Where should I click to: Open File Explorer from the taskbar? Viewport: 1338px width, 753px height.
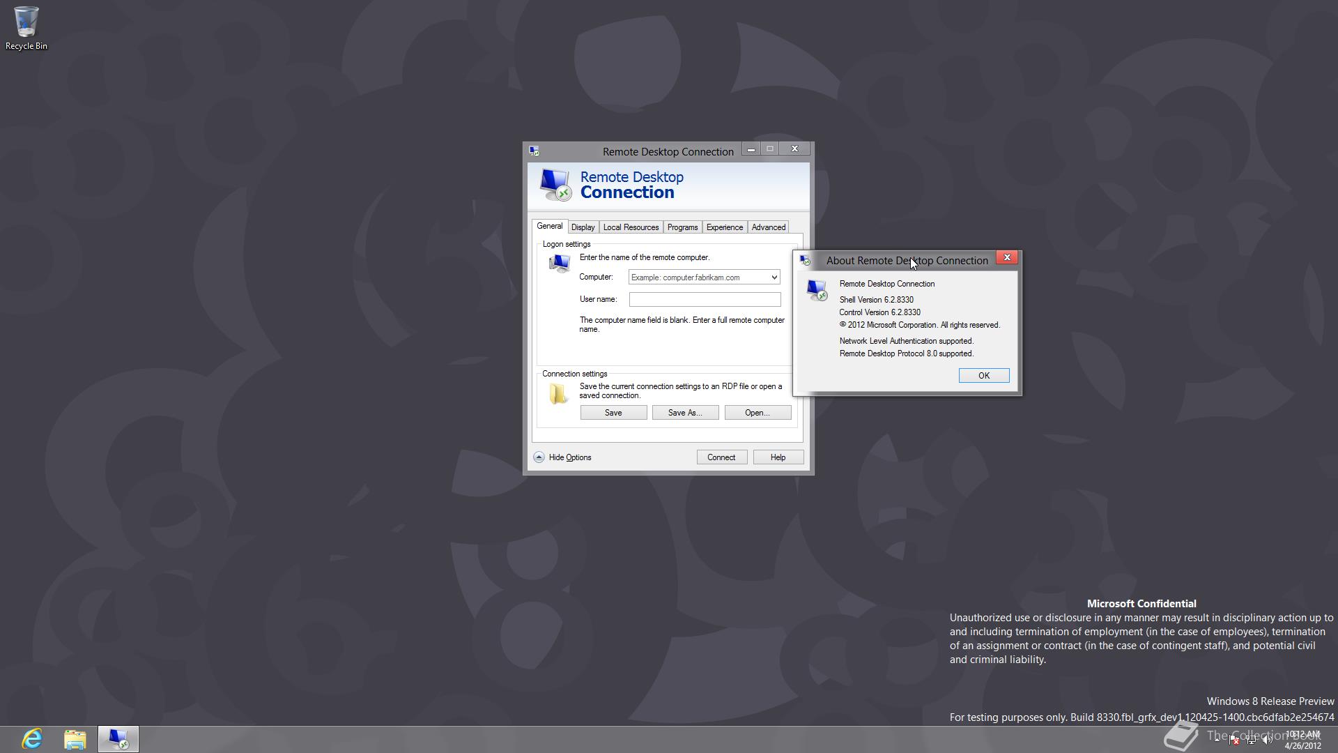point(75,739)
